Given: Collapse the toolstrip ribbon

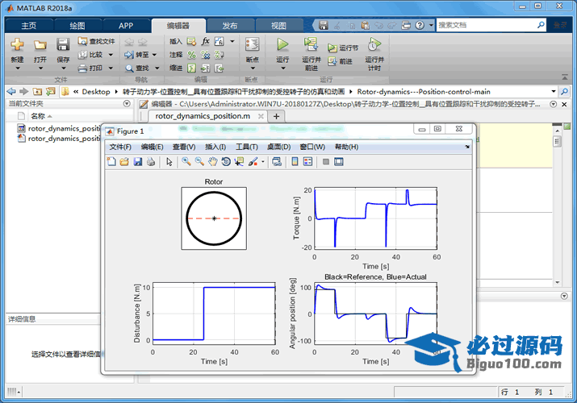Looking at the screenshot, I should coord(564,77).
